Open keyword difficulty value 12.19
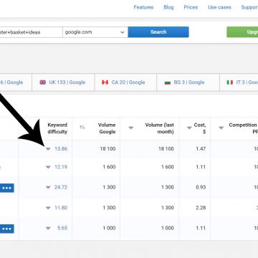This screenshot has width=258, height=258. [x=61, y=167]
